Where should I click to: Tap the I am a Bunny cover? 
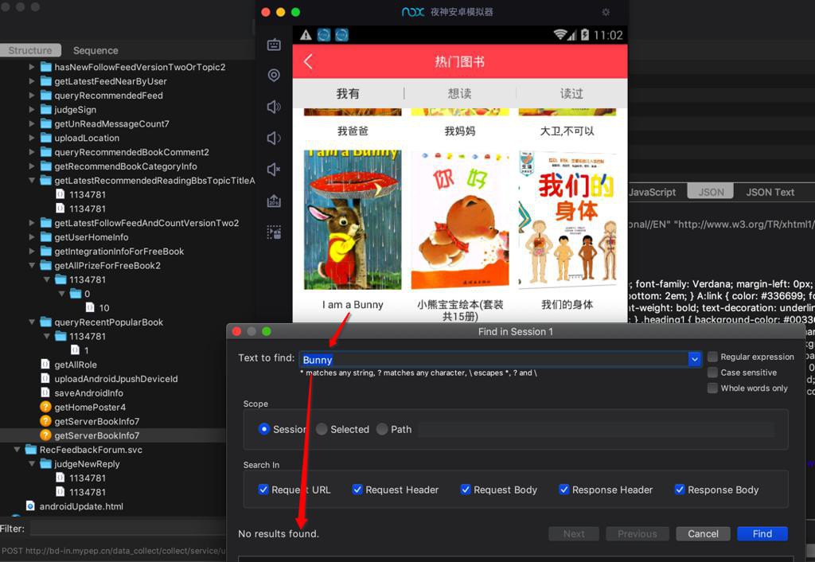(x=353, y=220)
